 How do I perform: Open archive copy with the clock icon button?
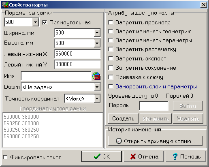[x=155, y=141]
